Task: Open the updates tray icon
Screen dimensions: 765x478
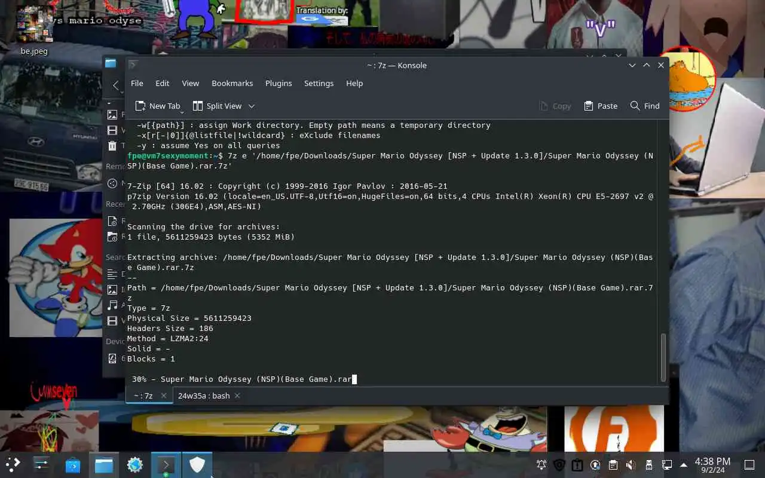Action: (x=595, y=465)
